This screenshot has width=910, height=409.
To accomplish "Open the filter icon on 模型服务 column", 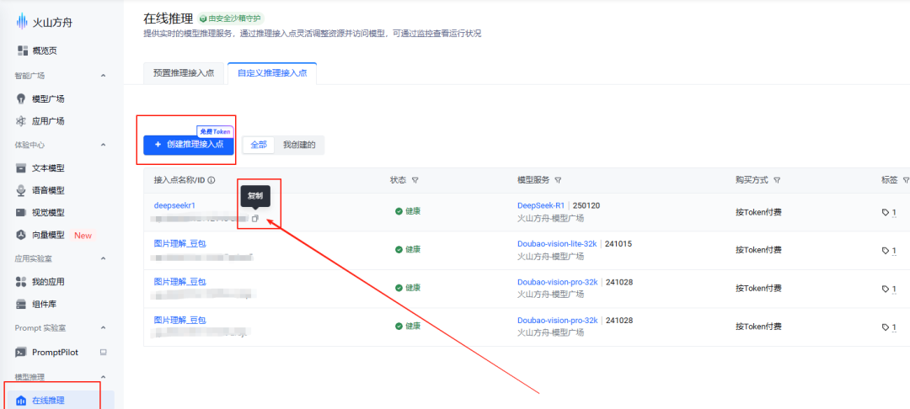I will pos(559,180).
